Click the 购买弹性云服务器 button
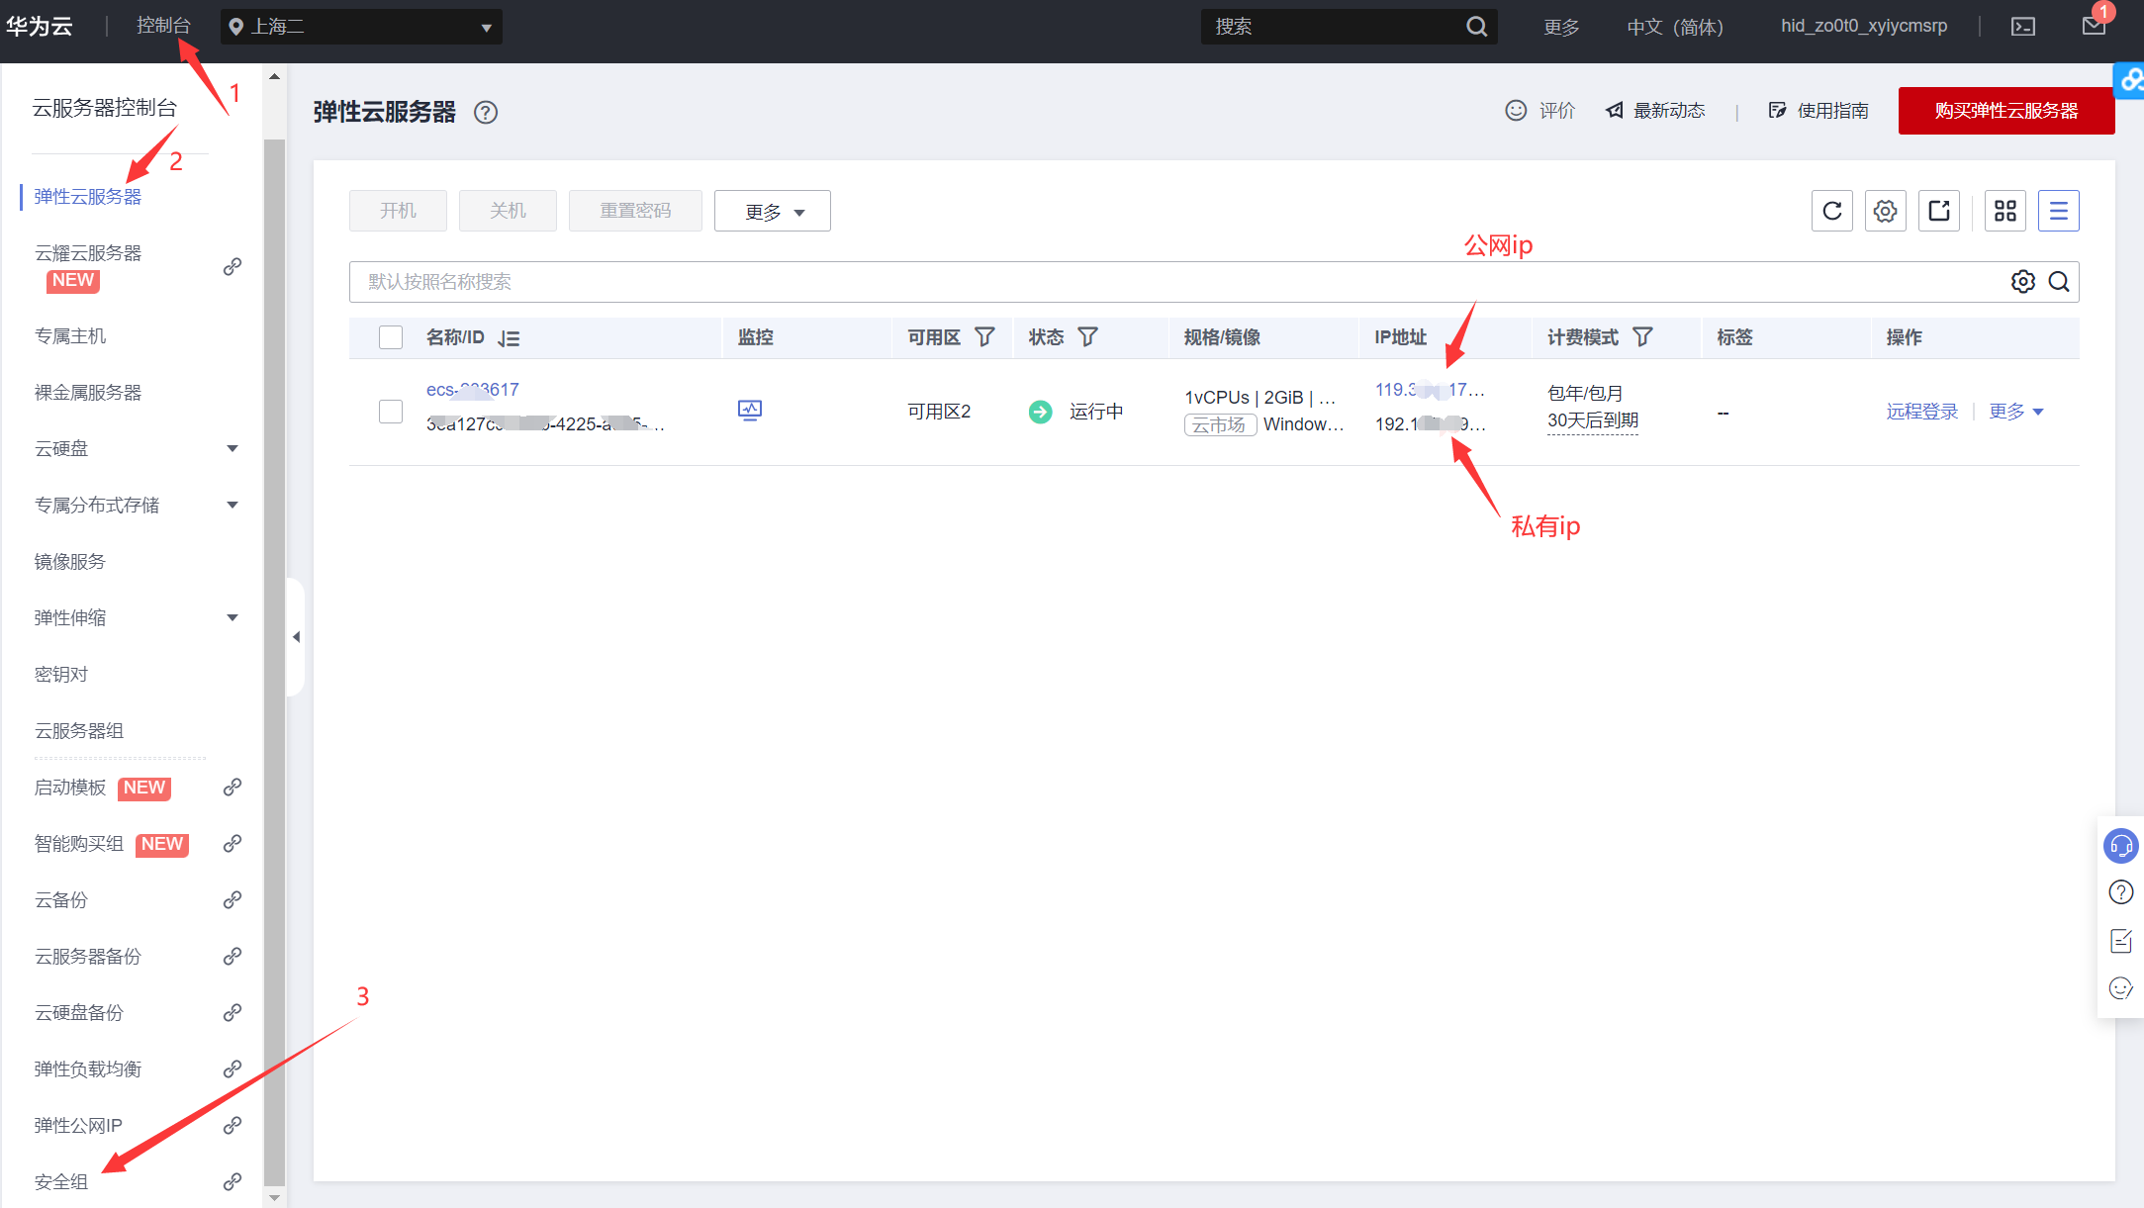Image resolution: width=2144 pixels, height=1208 pixels. point(2005,111)
